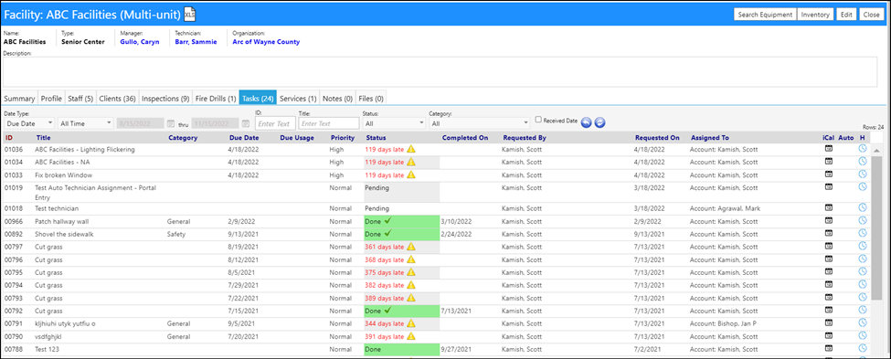The width and height of the screenshot is (891, 359).
Task: Sort by the Priority column header
Action: [x=343, y=137]
